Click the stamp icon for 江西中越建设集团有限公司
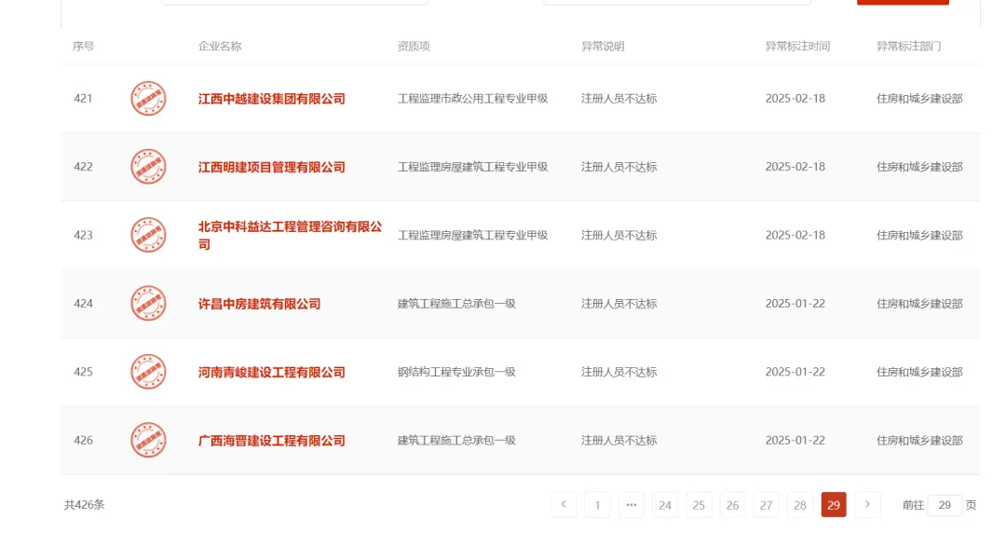Screen dimensions: 1006x533 pyautogui.click(x=148, y=98)
